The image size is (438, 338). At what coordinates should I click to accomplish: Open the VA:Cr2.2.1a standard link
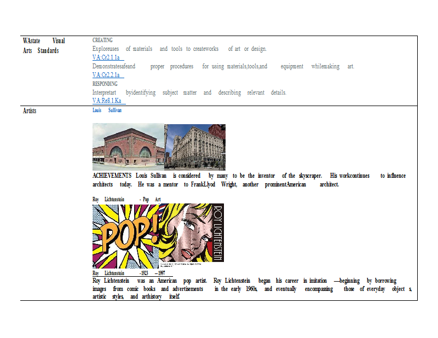point(108,75)
